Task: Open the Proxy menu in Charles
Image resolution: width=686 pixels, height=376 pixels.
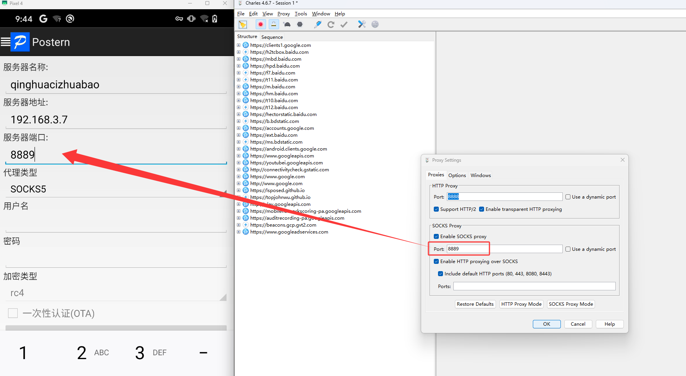Action: 284,14
